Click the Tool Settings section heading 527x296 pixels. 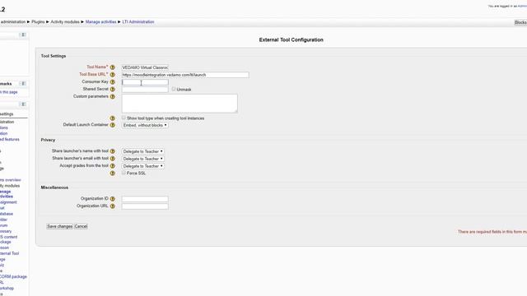pos(54,56)
